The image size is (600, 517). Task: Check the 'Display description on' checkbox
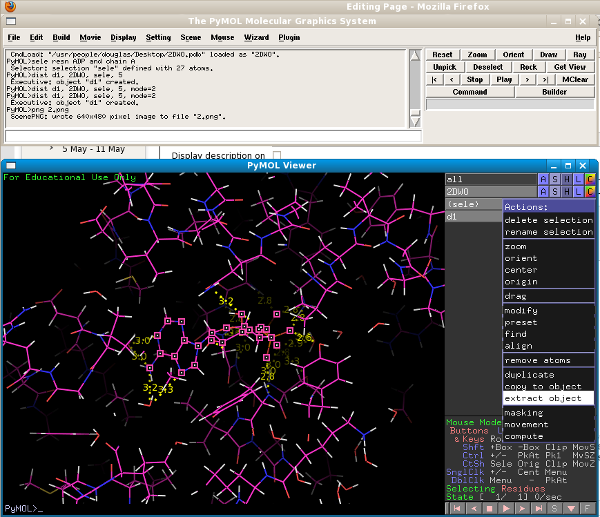click(x=277, y=155)
